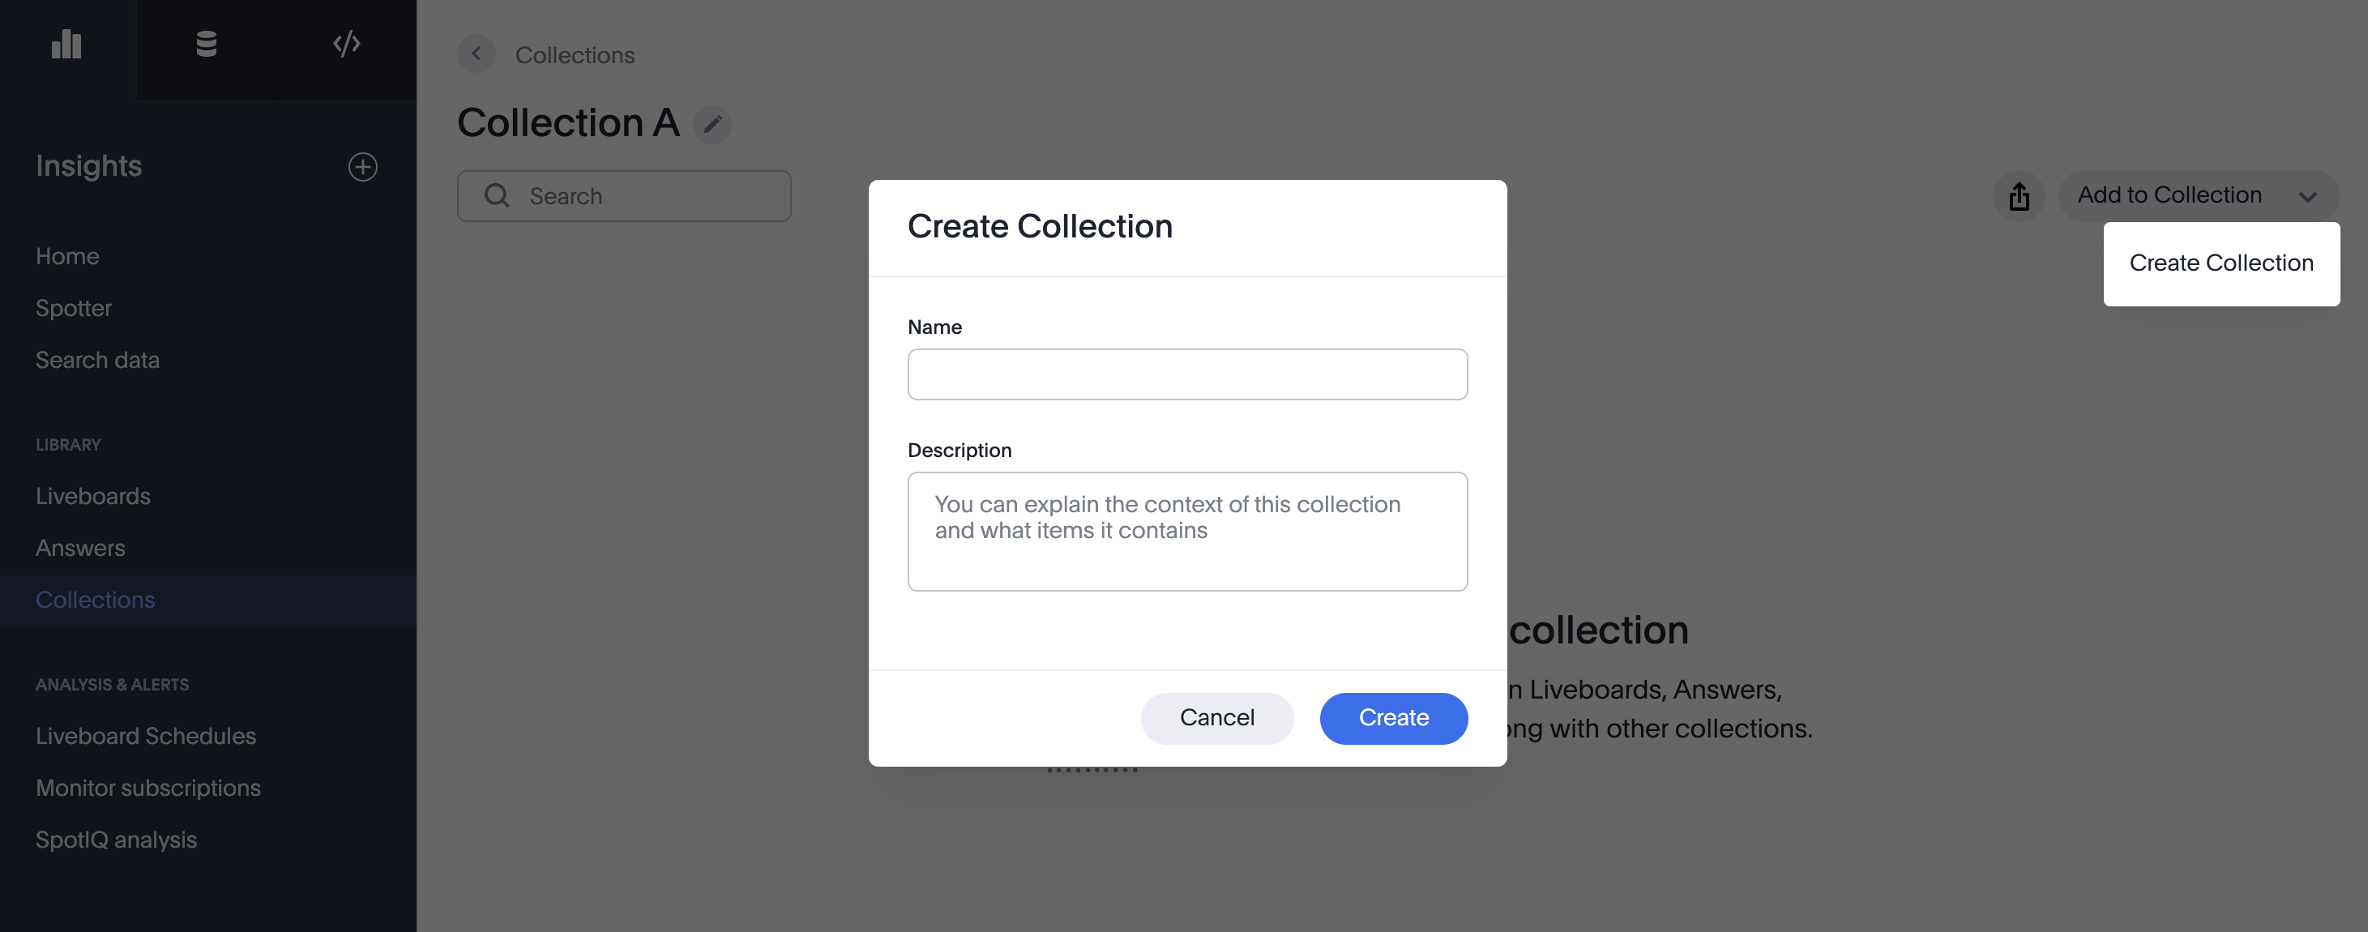
Task: Click the Description text area
Action: pyautogui.click(x=1186, y=532)
